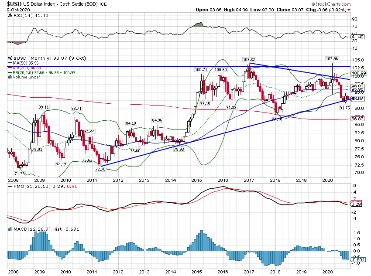Click the 78.60 low label
The width and height of the screenshot is (371, 276).
pyautogui.click(x=135, y=150)
